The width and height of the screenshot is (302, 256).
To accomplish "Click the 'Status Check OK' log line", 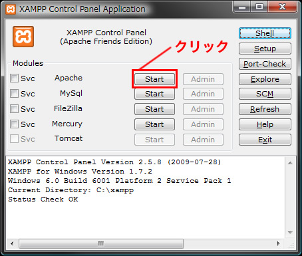I will pyautogui.click(x=43, y=199).
